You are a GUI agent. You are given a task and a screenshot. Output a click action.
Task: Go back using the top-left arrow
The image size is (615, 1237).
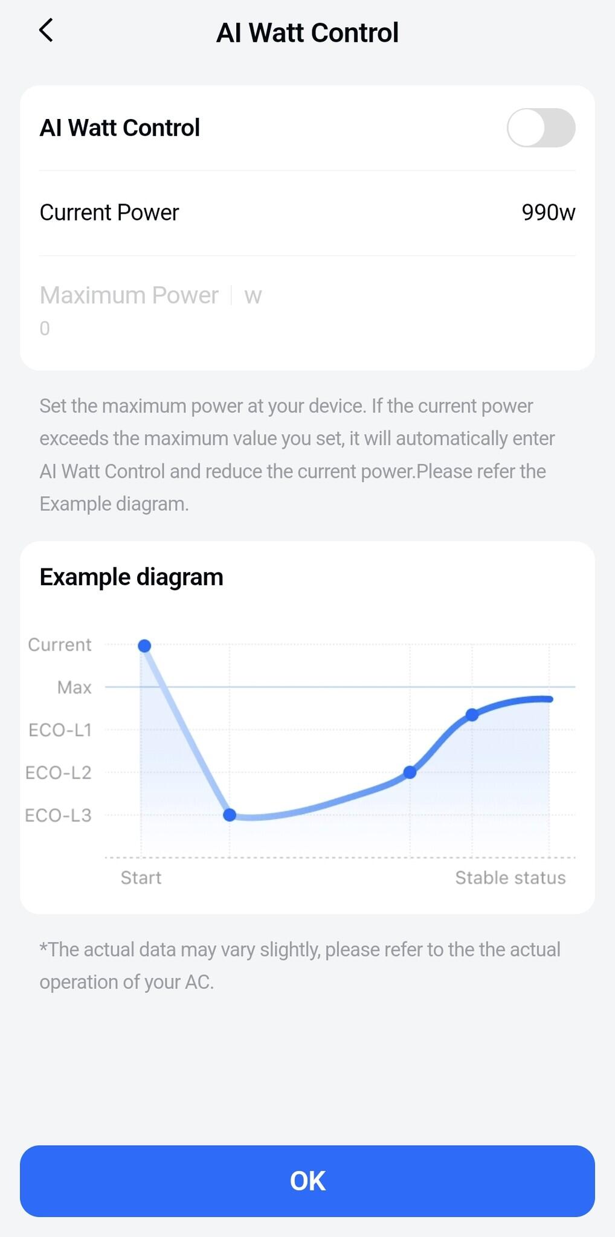(x=46, y=30)
